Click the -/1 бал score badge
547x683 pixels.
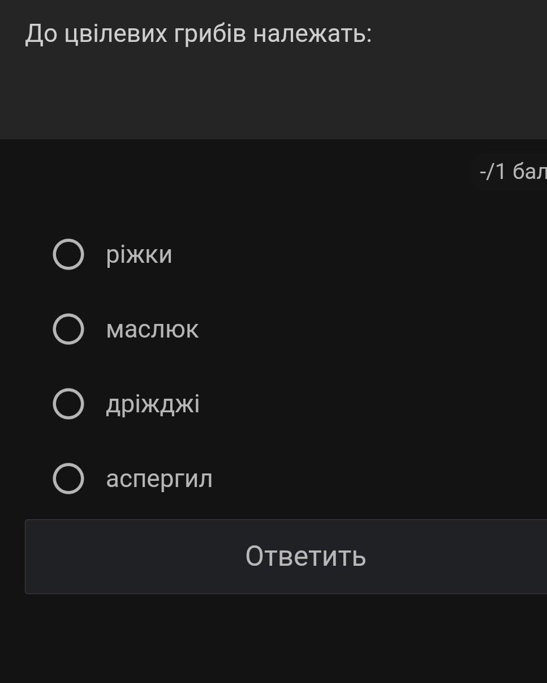pos(512,171)
